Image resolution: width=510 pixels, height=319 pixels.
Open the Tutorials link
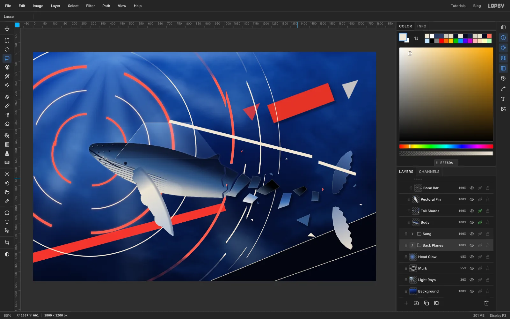(458, 6)
